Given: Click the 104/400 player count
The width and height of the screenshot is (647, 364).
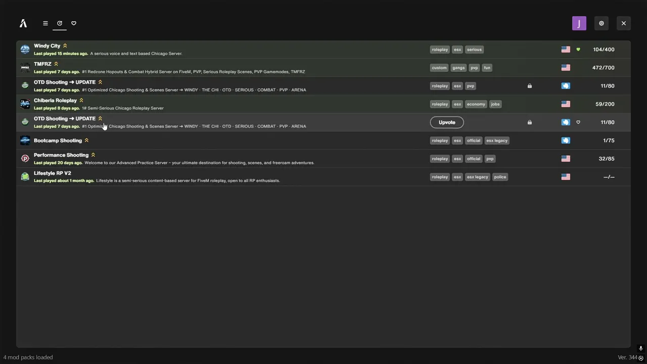Looking at the screenshot, I should [x=604, y=50].
